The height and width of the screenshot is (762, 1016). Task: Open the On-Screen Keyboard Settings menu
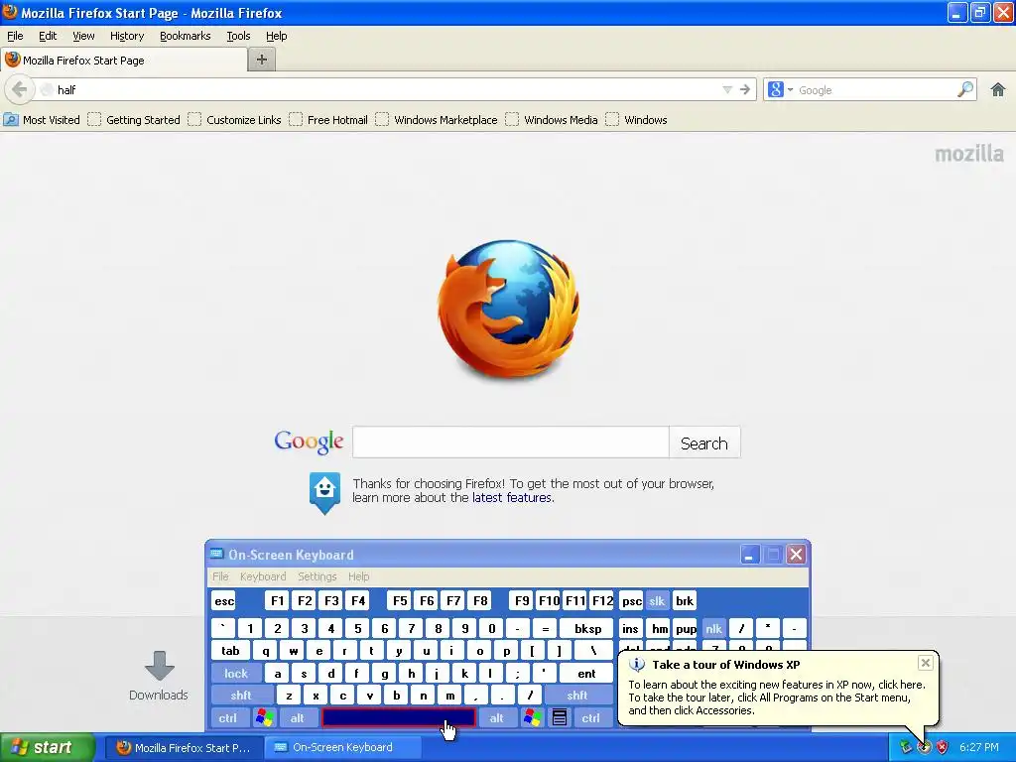(x=317, y=576)
